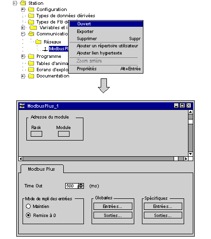Click the horizontal scrollbar right arrow

click(x=186, y=159)
